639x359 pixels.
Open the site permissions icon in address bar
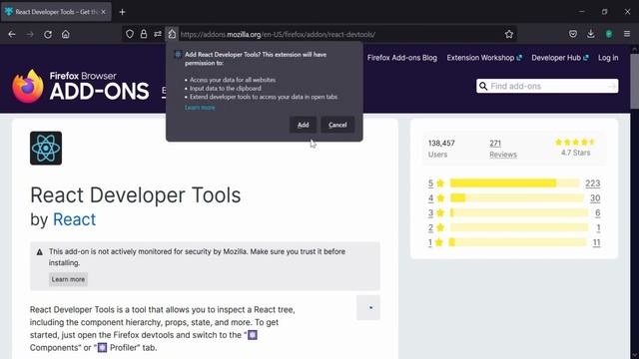click(x=158, y=34)
